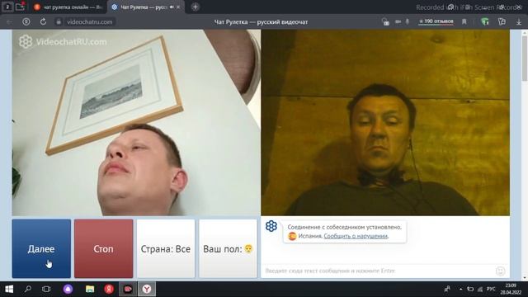Open the Windows Start menu
528x297 pixels.
coord(9,289)
